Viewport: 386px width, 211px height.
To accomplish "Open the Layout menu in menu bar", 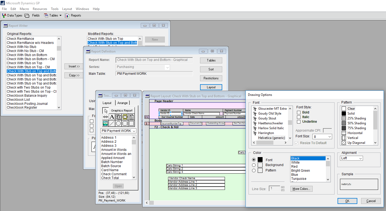I will pos(67,9).
